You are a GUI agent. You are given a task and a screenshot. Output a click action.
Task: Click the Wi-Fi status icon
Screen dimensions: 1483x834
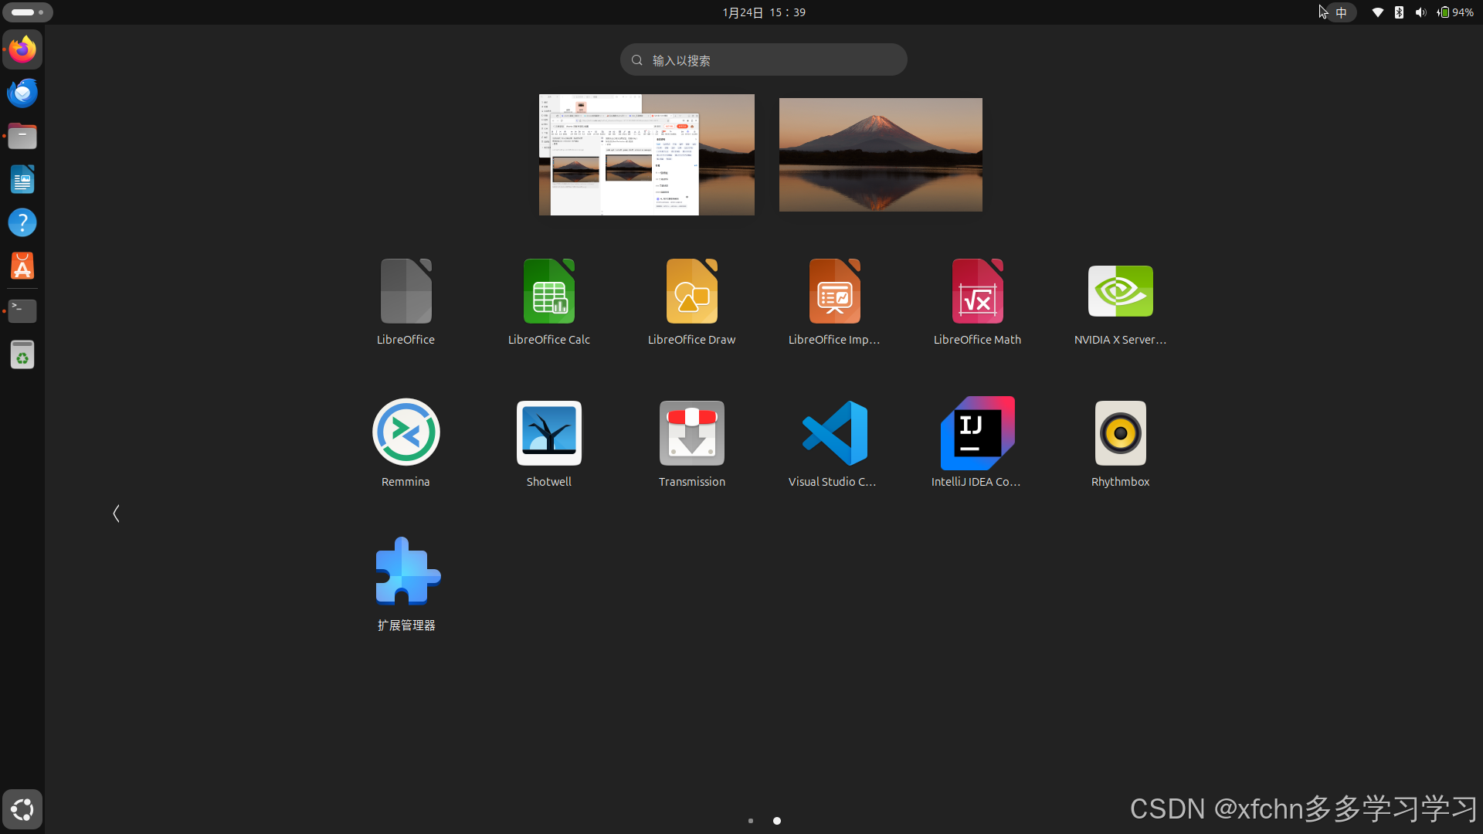(1377, 12)
